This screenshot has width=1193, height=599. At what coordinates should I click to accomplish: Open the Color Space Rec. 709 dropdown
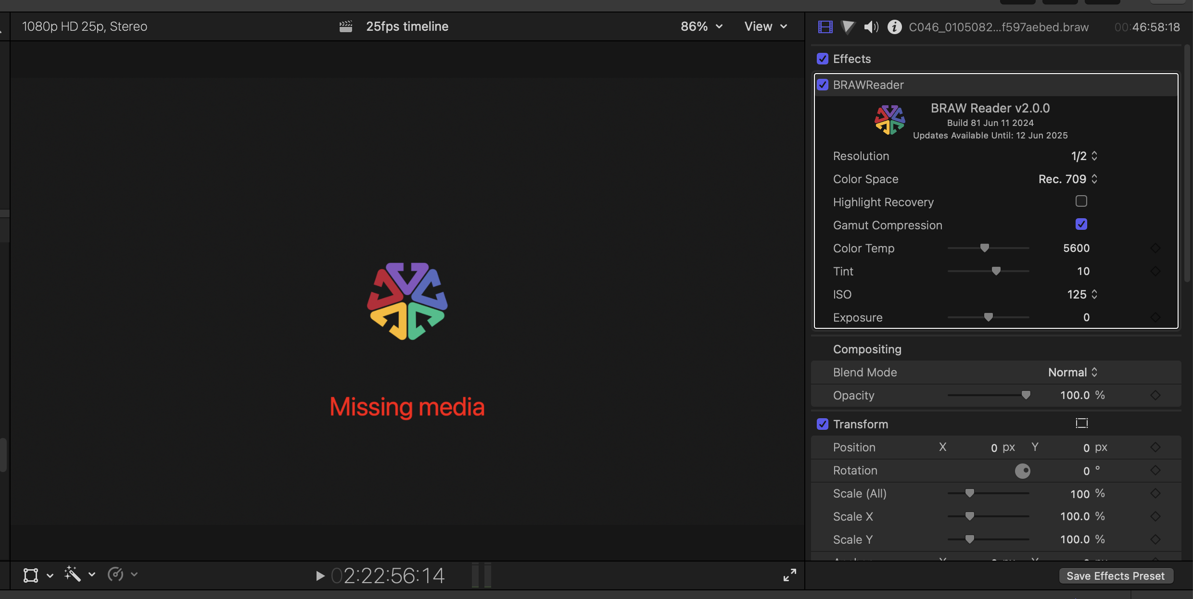point(1067,179)
